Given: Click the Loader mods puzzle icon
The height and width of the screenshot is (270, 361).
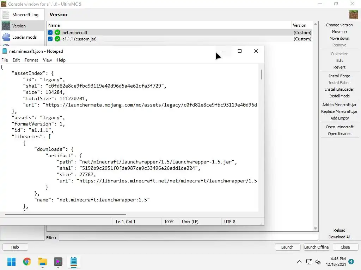Looking at the screenshot, I should point(6,37).
